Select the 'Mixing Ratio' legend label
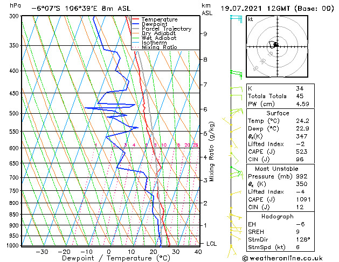 click(160, 47)
